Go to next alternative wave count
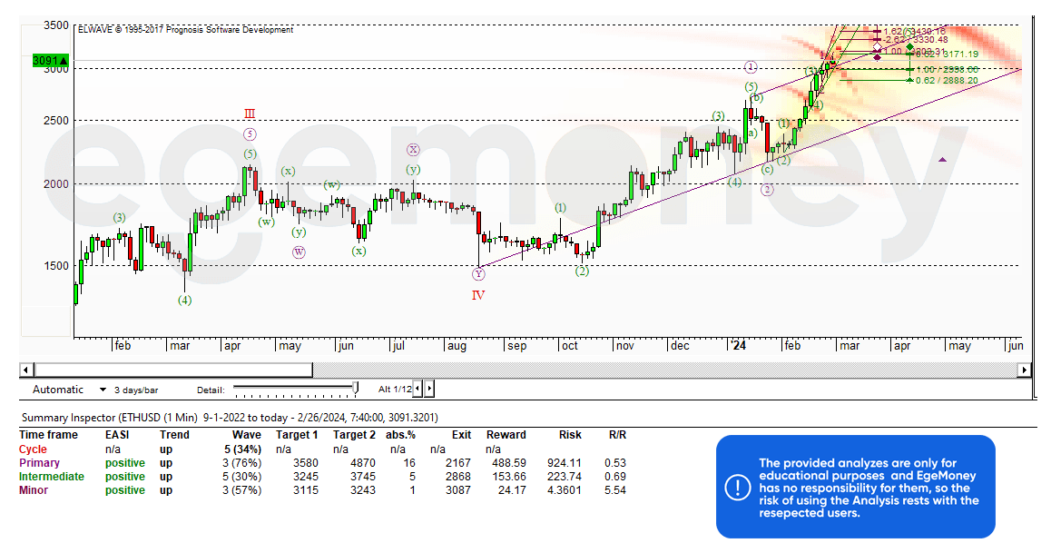This screenshot has width=1051, height=553. tap(429, 389)
